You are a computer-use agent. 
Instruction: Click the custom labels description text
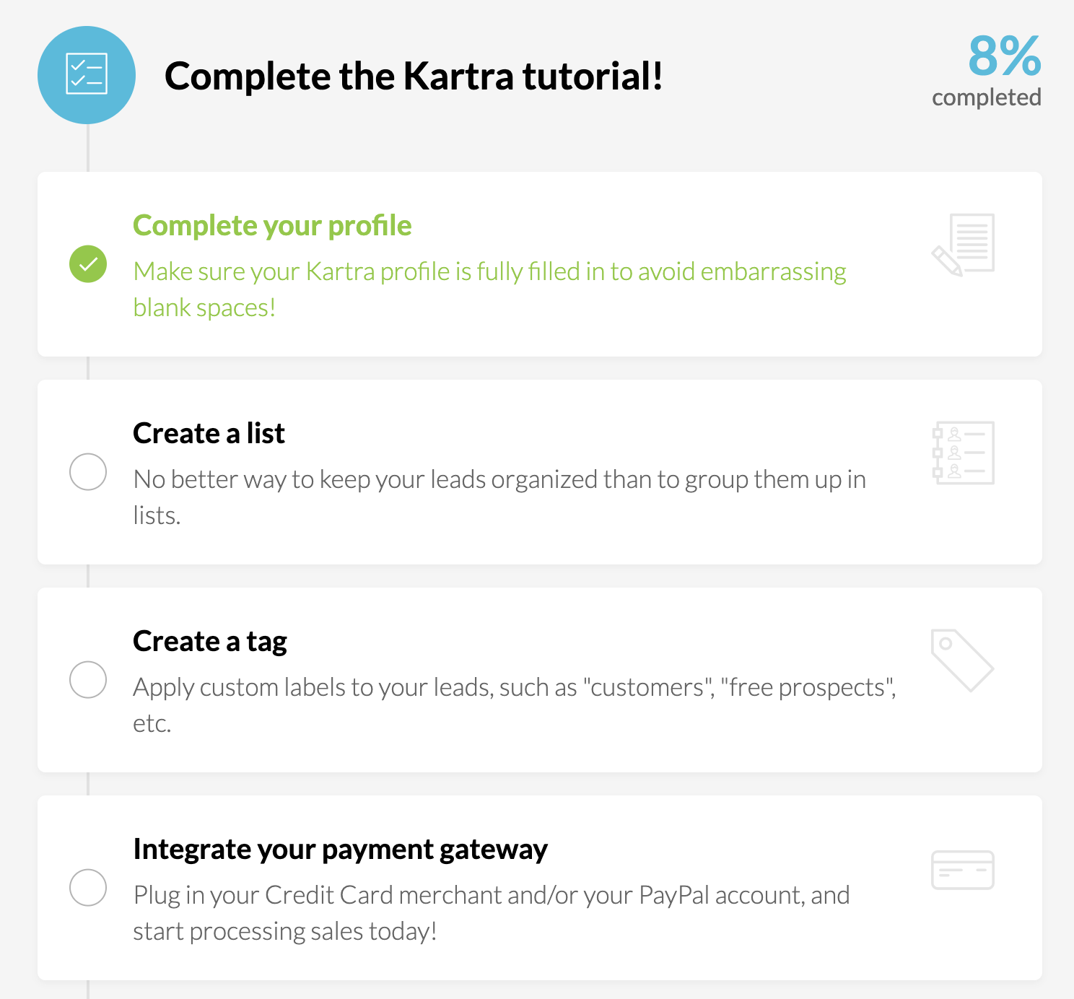click(x=514, y=705)
